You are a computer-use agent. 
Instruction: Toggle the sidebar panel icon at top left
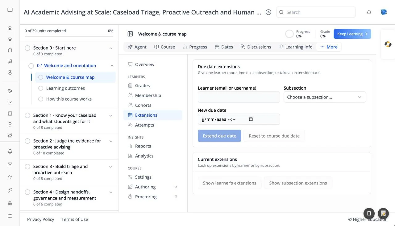10,10
